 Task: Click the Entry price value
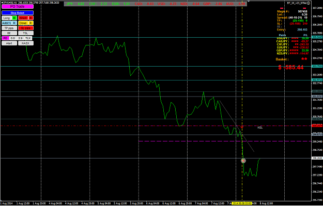[x=302, y=30]
